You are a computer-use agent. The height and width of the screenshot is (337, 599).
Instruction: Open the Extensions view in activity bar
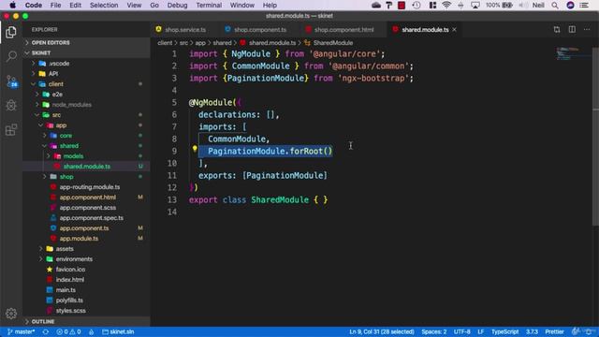[11, 129]
